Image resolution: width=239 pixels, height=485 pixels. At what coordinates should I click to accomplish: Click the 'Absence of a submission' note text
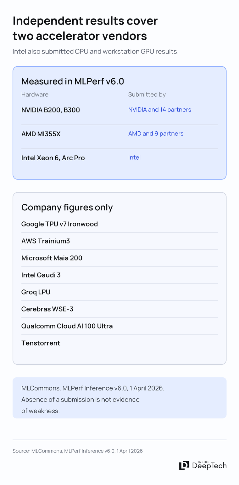pyautogui.click(x=80, y=405)
